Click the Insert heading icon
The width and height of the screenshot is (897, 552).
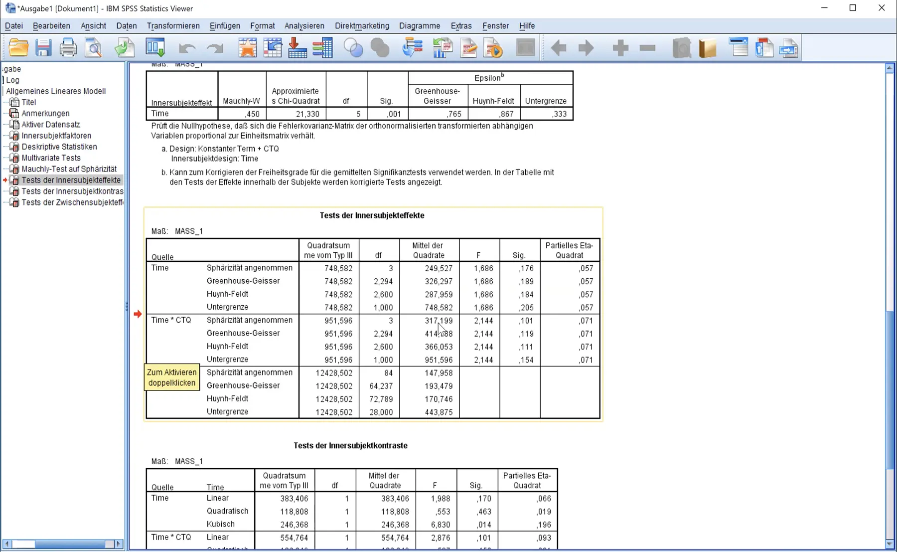click(739, 47)
